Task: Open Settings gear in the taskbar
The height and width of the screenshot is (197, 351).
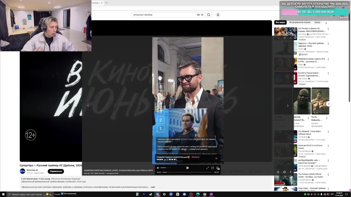Action: point(164,194)
